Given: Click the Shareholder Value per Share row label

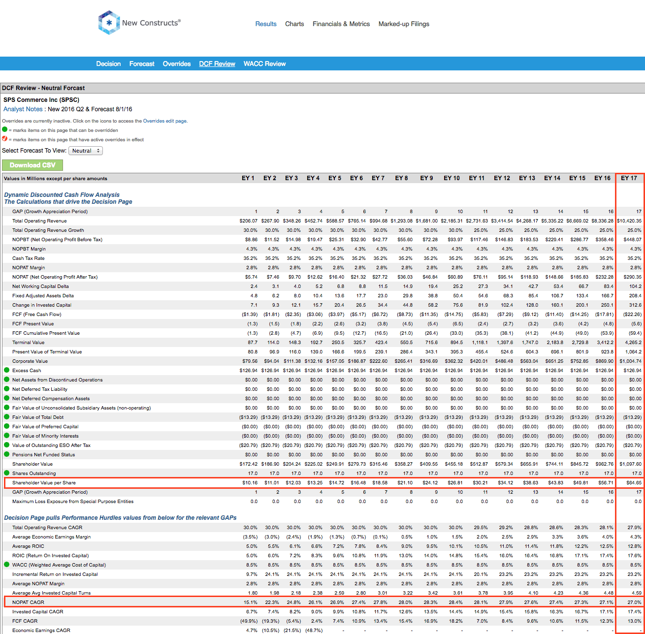Looking at the screenshot, I should pyautogui.click(x=44, y=483).
